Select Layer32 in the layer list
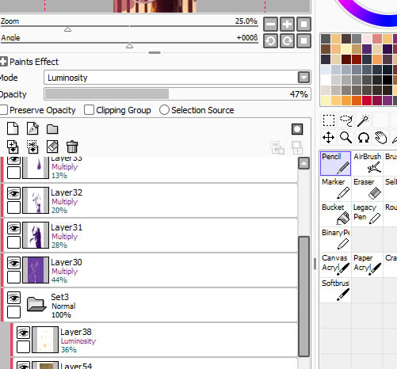The image size is (397, 369). [151, 200]
